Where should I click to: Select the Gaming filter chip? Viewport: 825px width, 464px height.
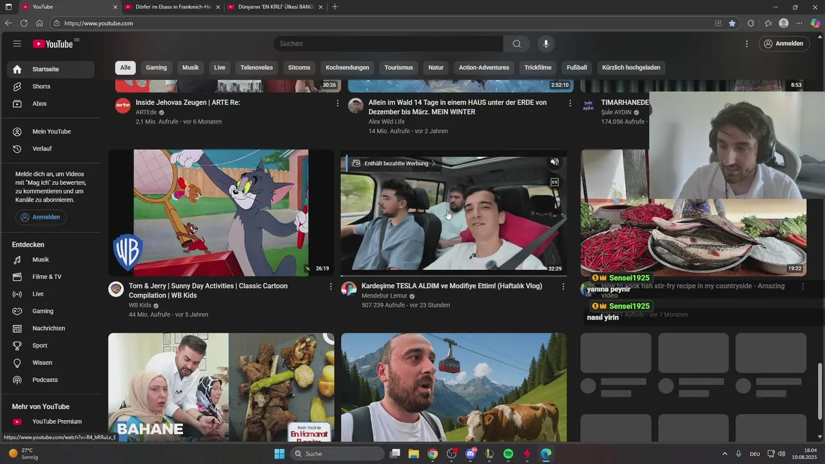(156, 68)
